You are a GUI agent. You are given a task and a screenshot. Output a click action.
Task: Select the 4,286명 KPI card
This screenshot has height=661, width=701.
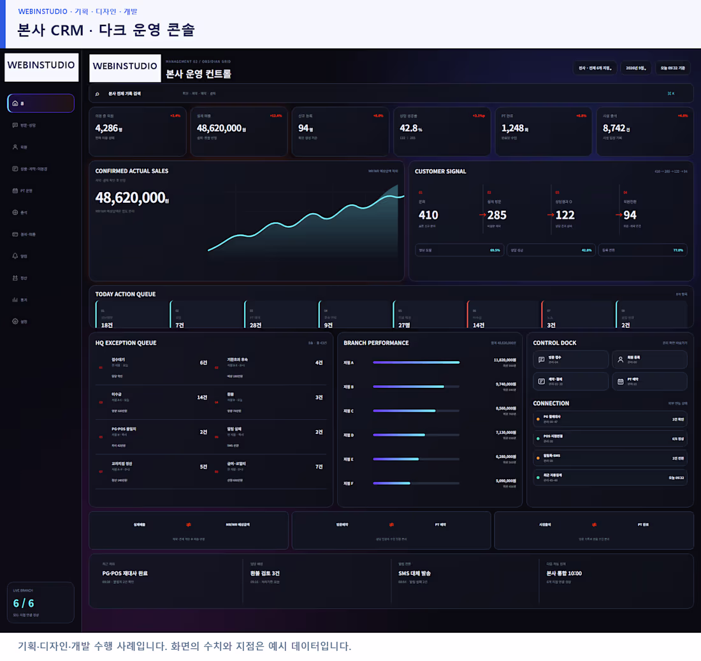click(138, 131)
